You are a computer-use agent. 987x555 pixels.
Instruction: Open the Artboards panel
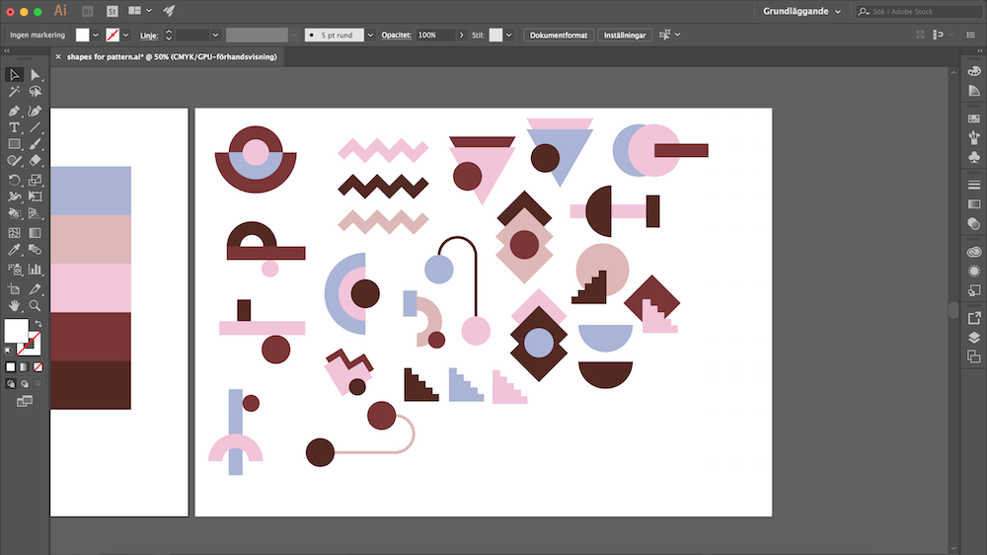pos(974,357)
